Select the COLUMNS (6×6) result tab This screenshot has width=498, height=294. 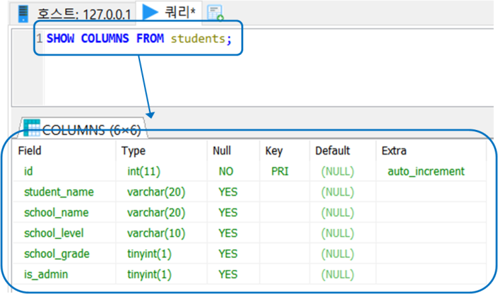pyautogui.click(x=83, y=129)
